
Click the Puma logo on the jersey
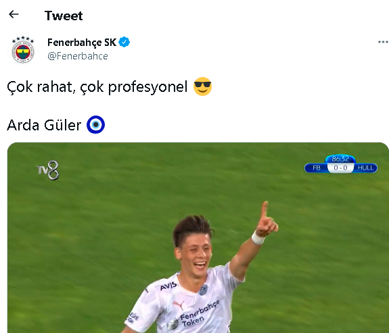click(179, 305)
